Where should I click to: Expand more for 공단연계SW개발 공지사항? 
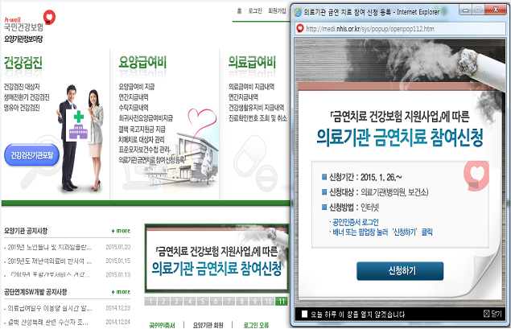(x=122, y=291)
